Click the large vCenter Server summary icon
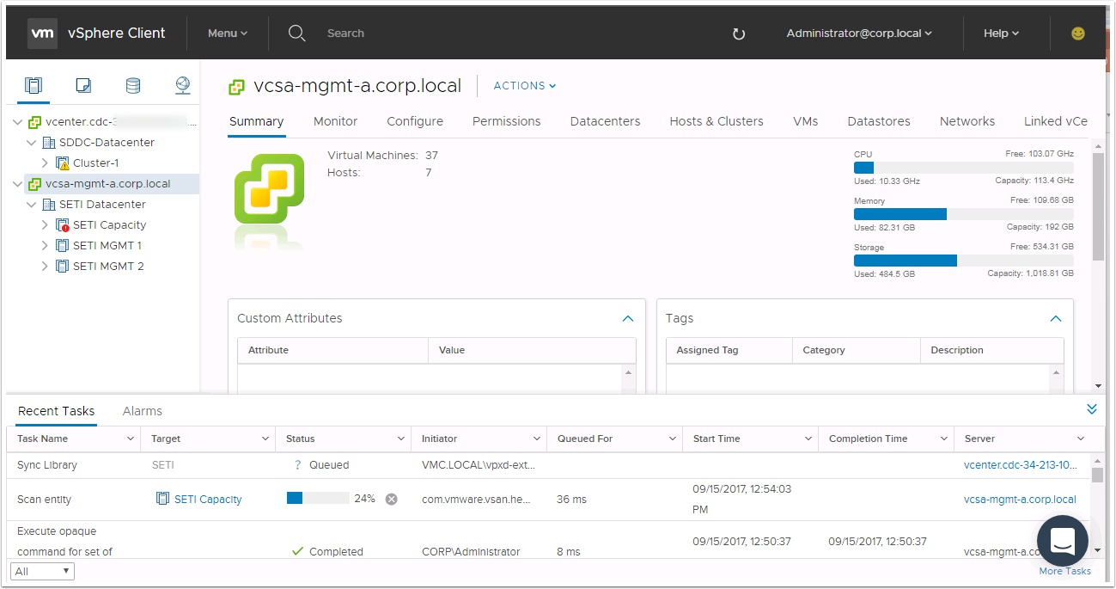1116x589 pixels. coord(270,189)
